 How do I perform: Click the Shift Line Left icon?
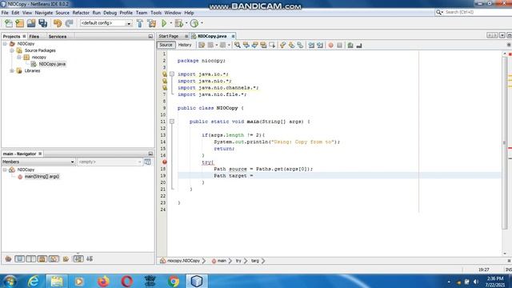(311, 45)
